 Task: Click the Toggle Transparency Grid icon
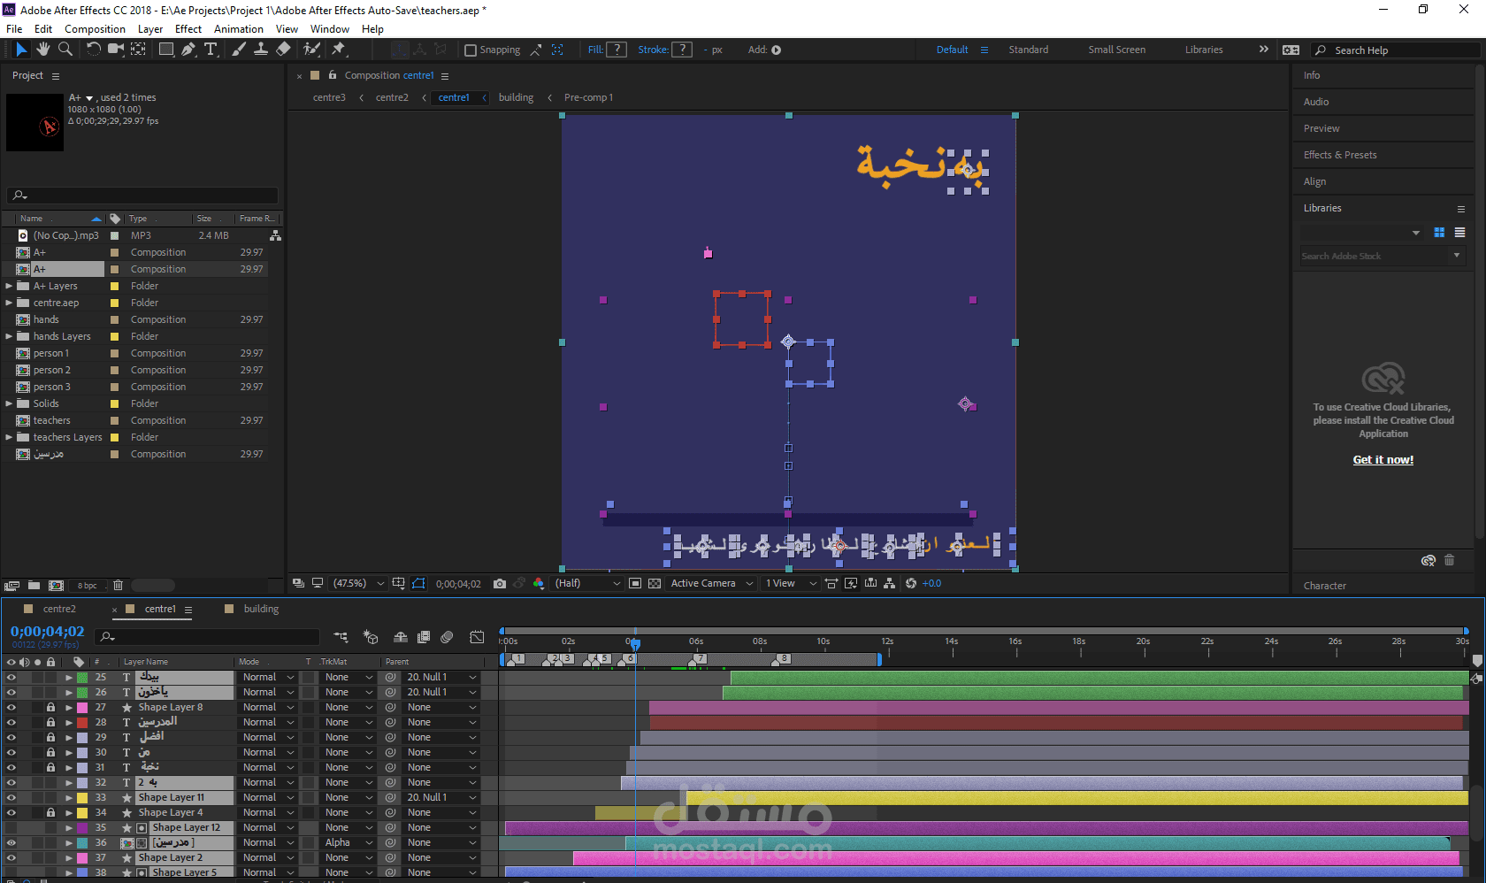[x=655, y=584]
